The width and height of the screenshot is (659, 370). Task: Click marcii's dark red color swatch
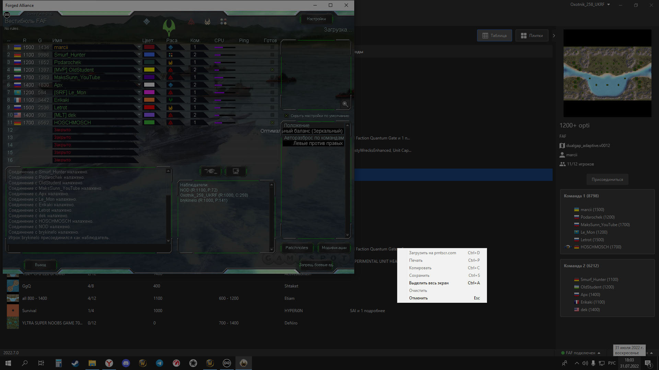tap(149, 47)
